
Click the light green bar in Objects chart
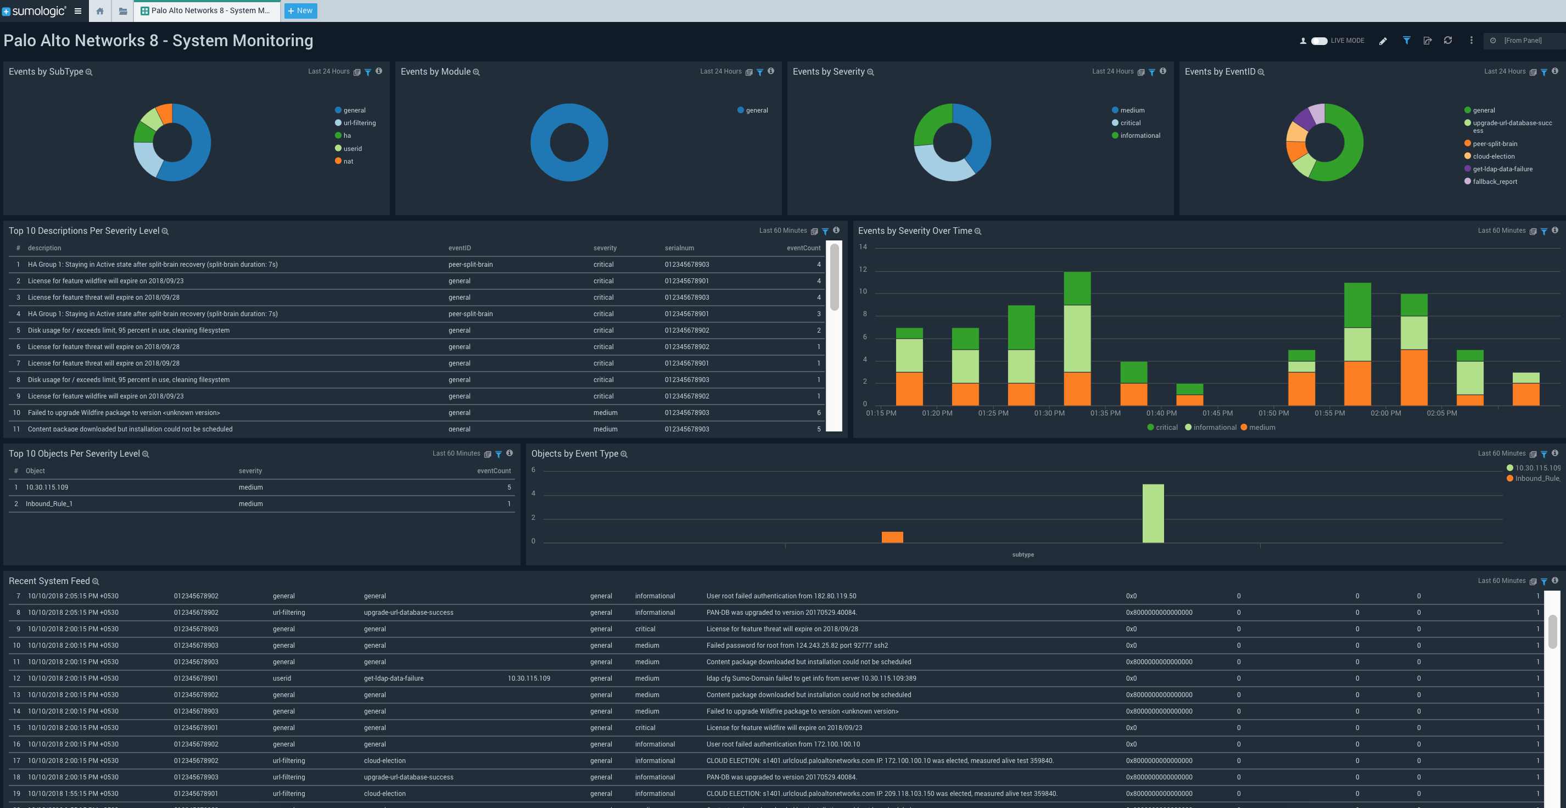(1153, 513)
